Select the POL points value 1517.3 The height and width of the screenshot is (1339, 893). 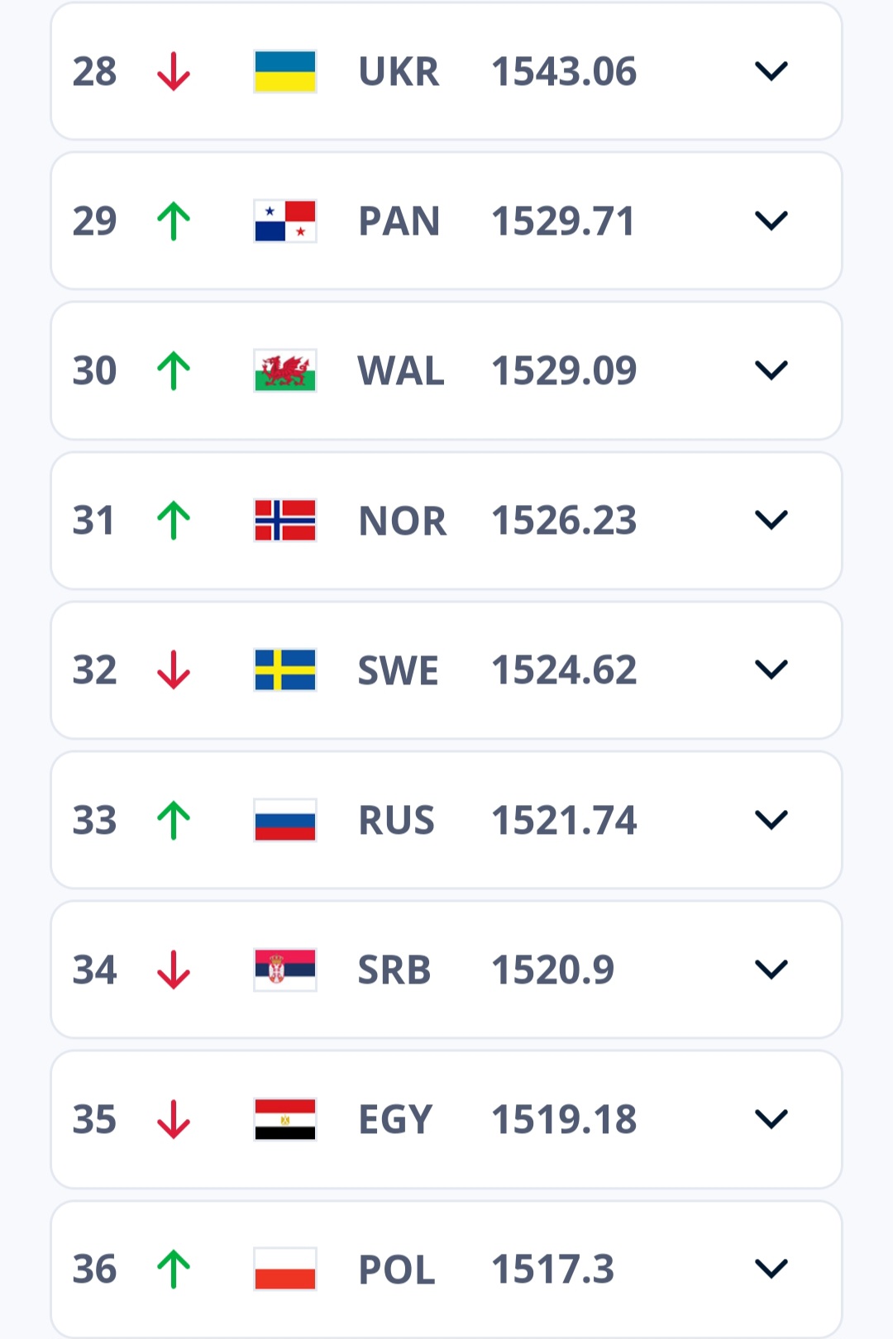tap(553, 1269)
